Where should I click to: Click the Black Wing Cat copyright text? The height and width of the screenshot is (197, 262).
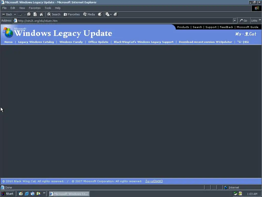coord(33,181)
